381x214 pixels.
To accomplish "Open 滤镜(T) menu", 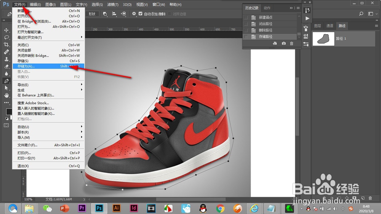I will (113, 4).
